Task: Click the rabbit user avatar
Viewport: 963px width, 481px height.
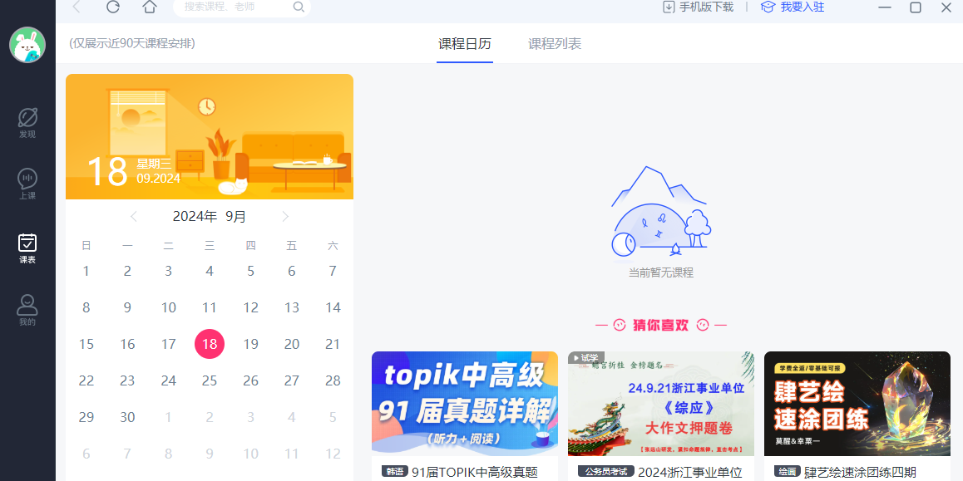Action: tap(27, 45)
